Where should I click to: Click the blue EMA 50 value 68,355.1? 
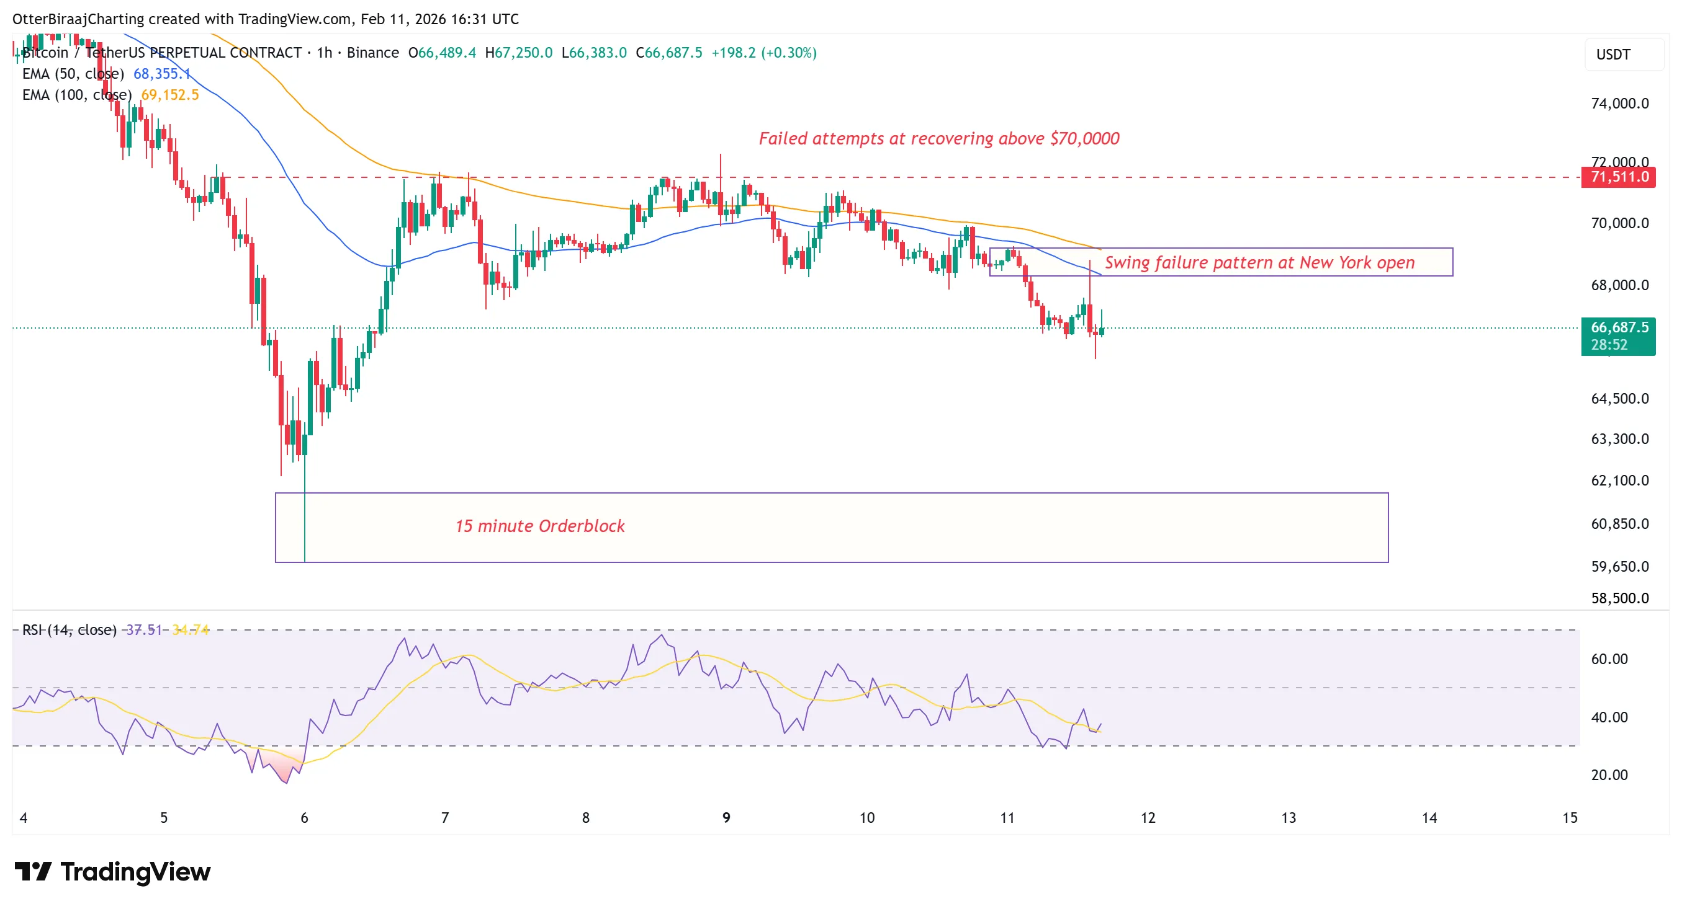point(161,74)
